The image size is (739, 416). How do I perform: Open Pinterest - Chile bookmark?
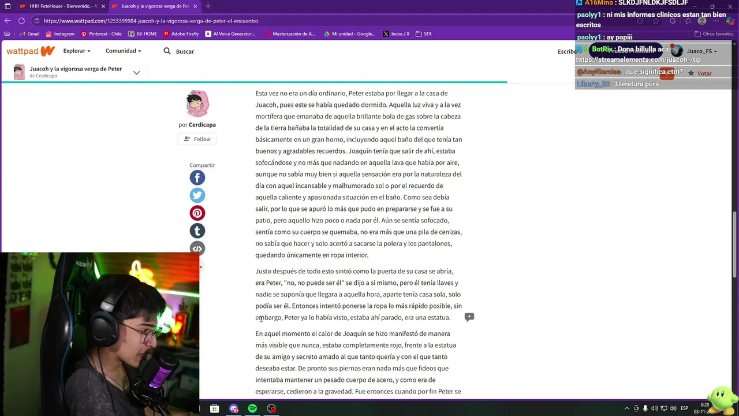pyautogui.click(x=101, y=34)
